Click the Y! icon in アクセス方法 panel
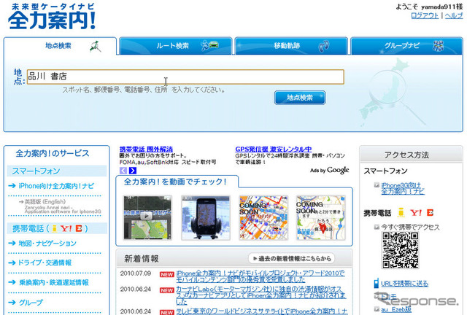This screenshot has width=467, height=315. point(416,213)
